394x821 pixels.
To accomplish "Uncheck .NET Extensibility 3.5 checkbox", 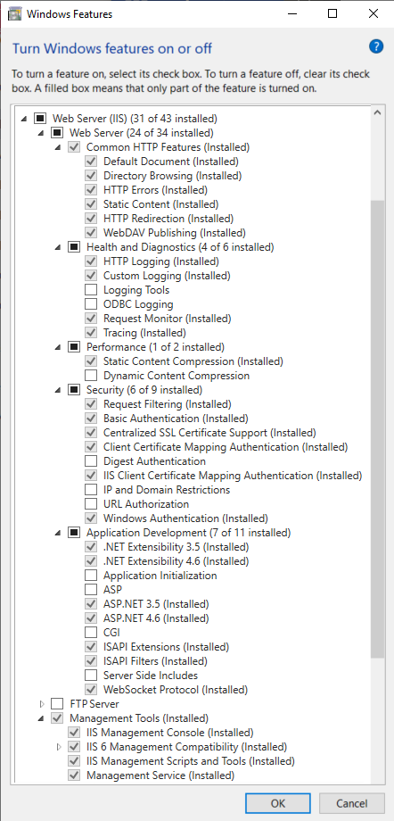I will click(x=91, y=547).
